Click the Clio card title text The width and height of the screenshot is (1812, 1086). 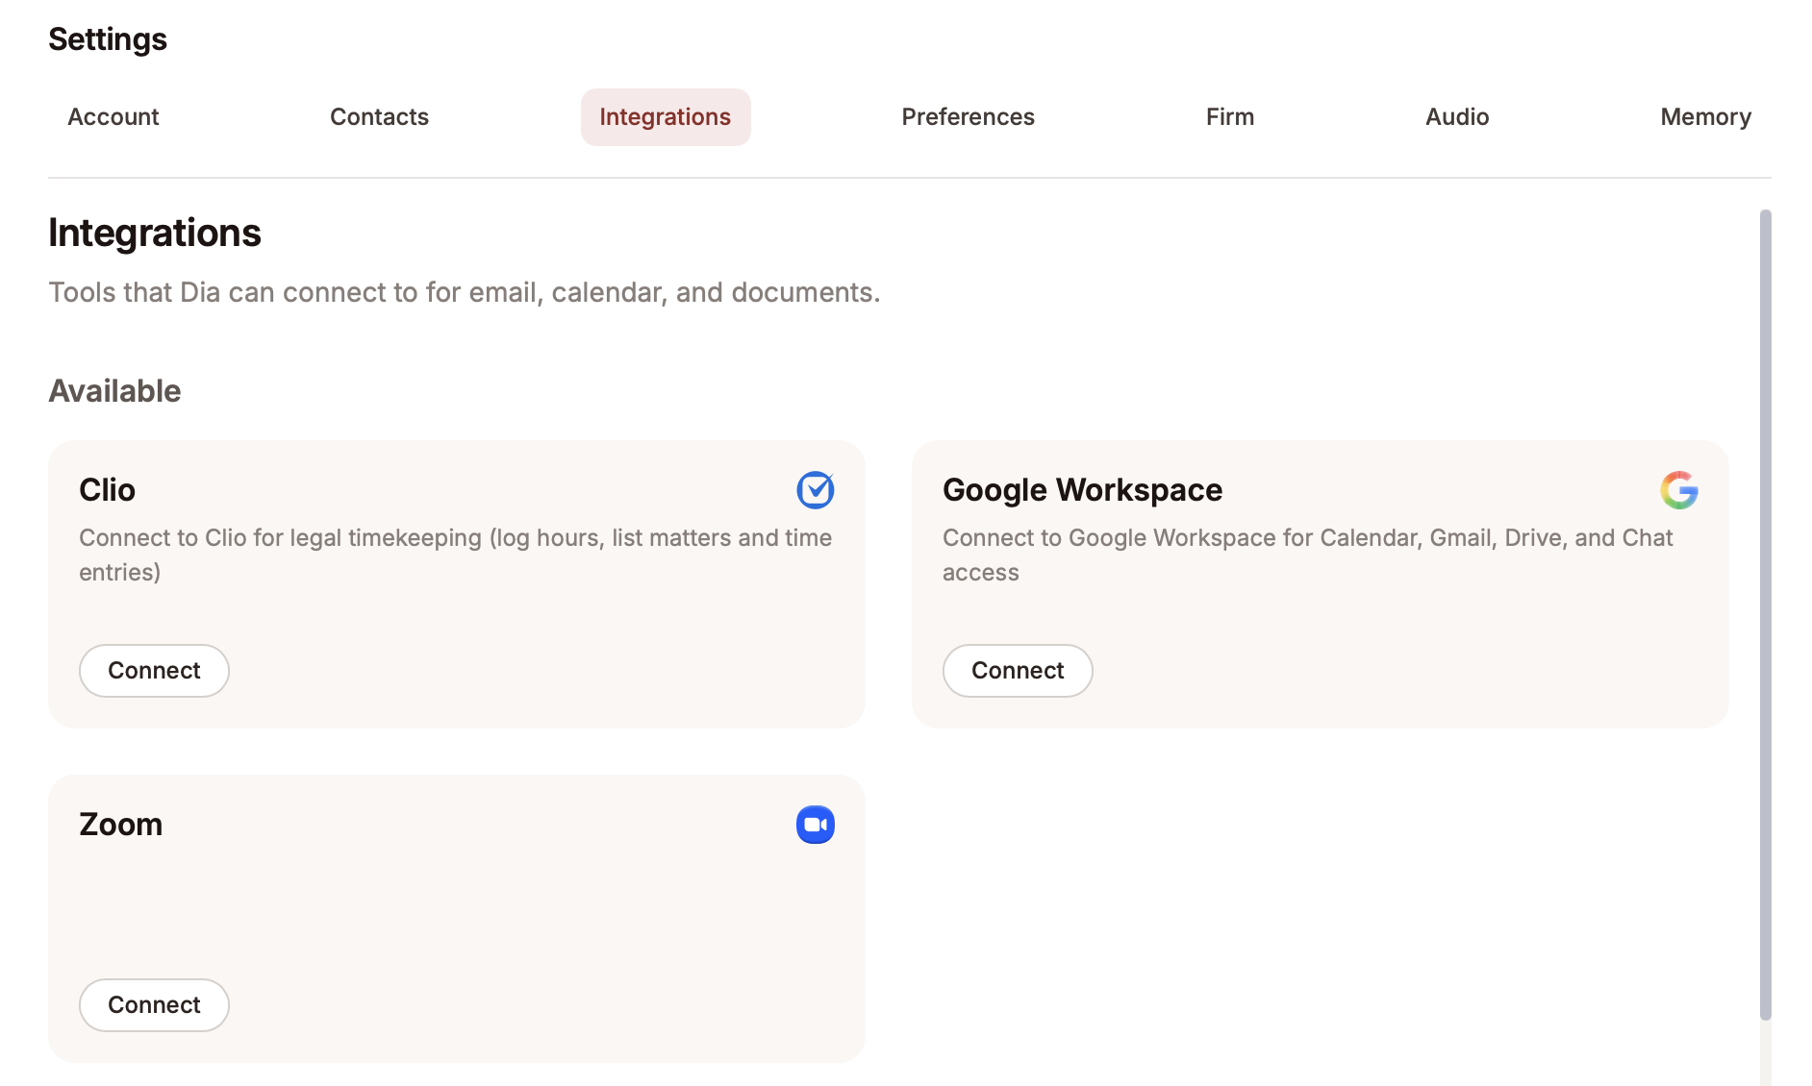(108, 490)
